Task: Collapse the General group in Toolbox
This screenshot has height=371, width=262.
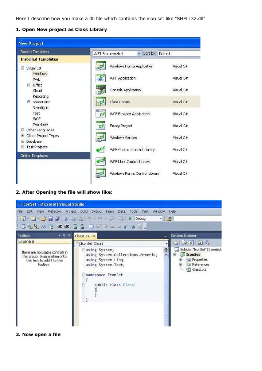Action: point(20,241)
